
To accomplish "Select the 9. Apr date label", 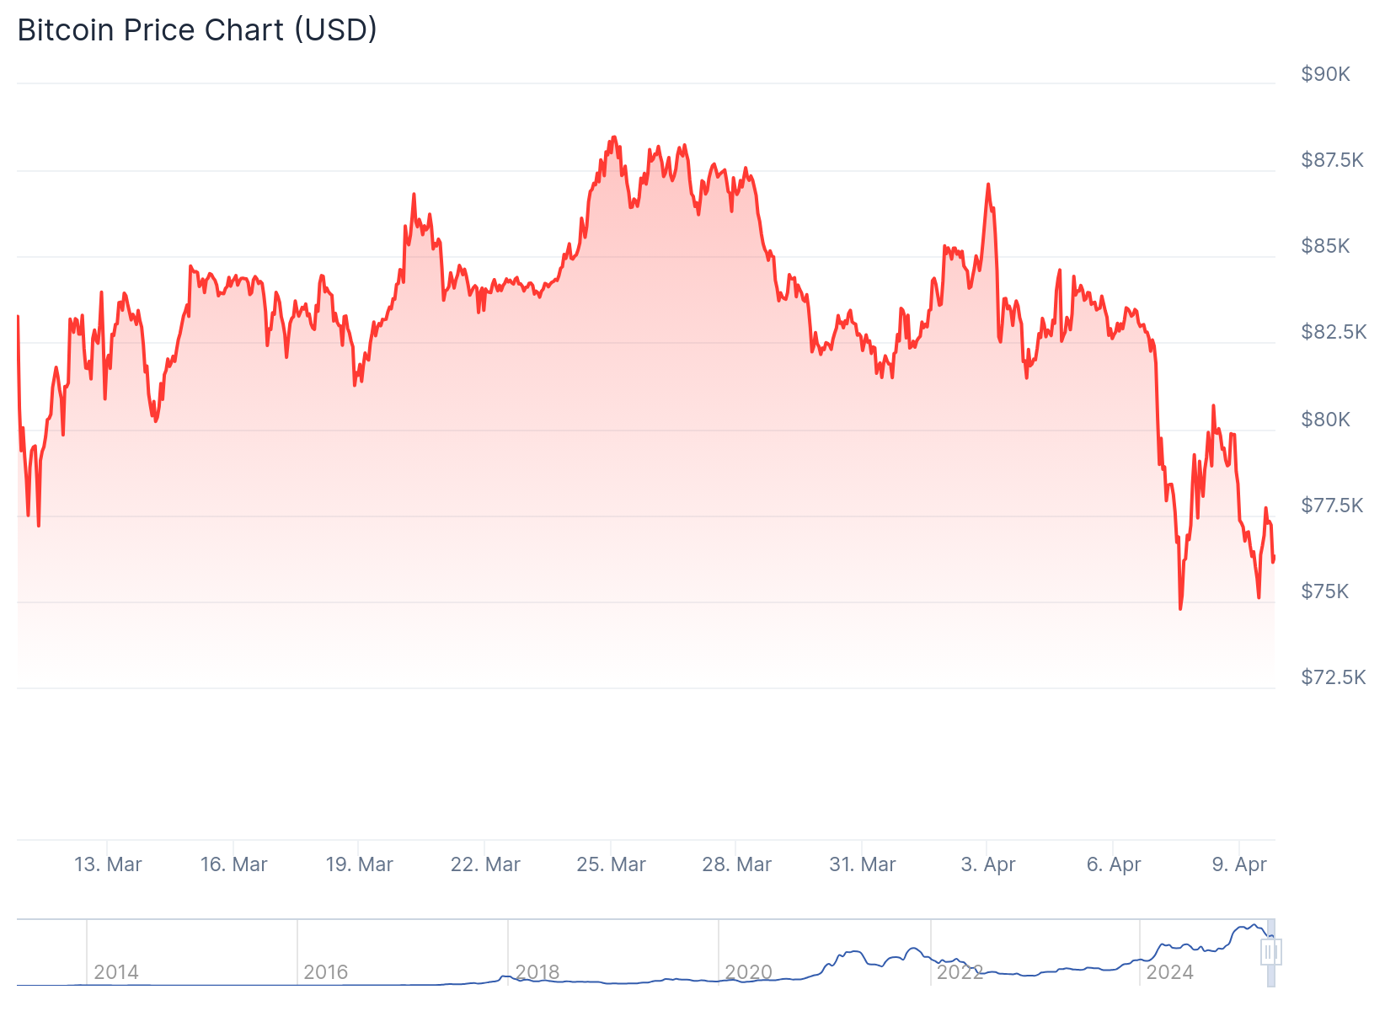I will coord(1238,864).
